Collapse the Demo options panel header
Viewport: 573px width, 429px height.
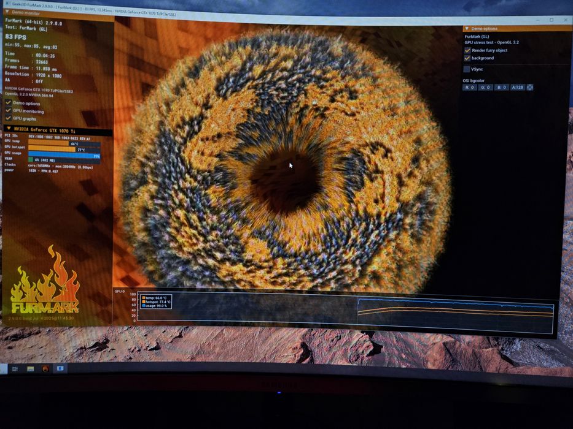516,28
